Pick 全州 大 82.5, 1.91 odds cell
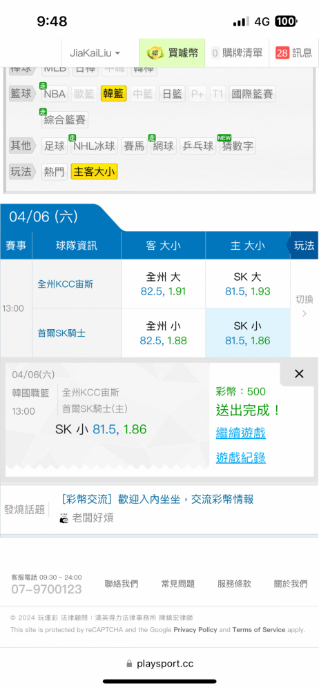 164,284
